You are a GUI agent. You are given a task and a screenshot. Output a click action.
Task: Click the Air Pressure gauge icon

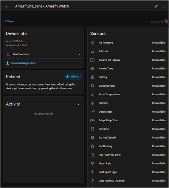tap(92, 43)
